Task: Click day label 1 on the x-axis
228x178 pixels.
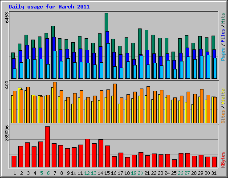Action: [15, 173]
